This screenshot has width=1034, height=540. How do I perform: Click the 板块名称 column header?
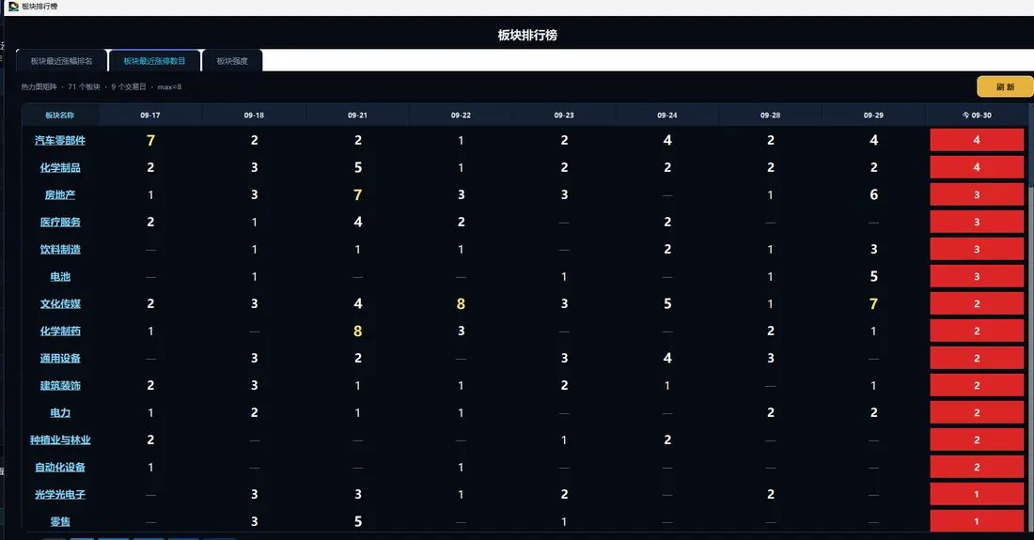pyautogui.click(x=60, y=116)
